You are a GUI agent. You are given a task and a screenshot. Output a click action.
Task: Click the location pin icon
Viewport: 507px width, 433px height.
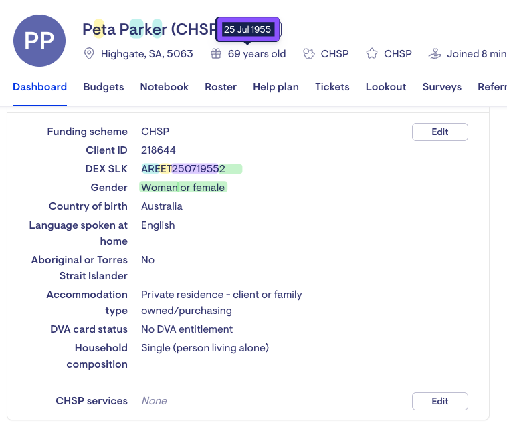point(89,53)
